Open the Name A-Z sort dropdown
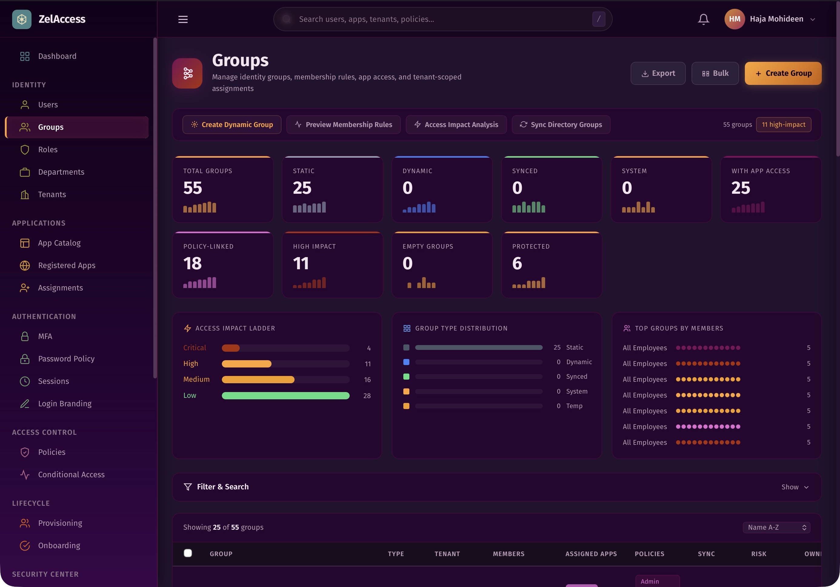Screen dimensions: 840x587 776,527
